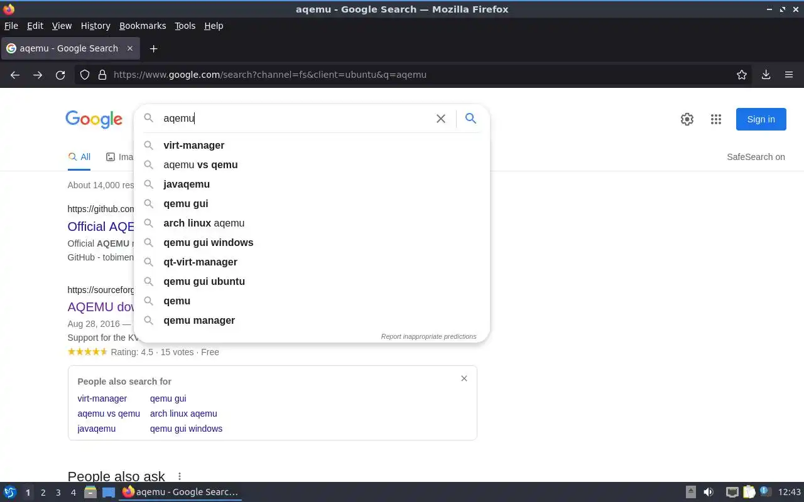804x502 pixels.
Task: Open the javaqemu related search link
Action: tap(97, 429)
